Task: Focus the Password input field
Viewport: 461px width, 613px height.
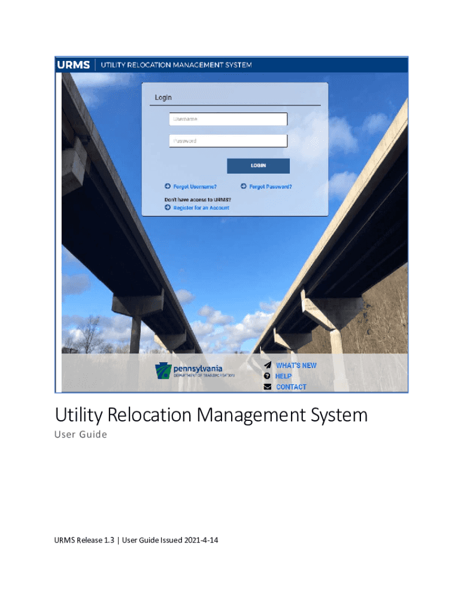Action: [x=228, y=141]
